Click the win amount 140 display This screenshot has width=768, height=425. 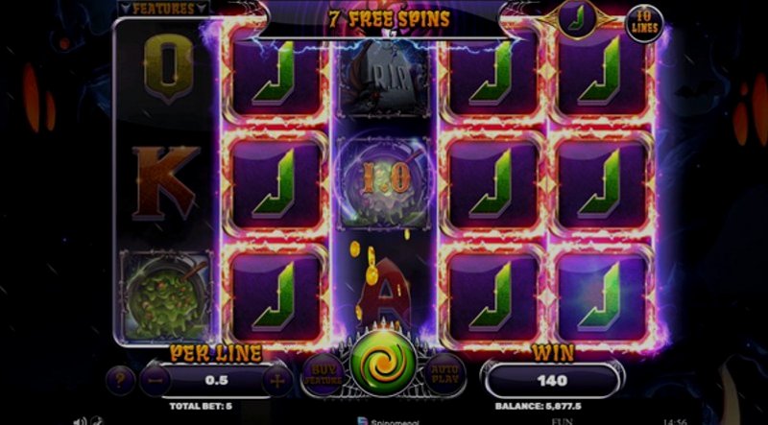click(x=552, y=380)
